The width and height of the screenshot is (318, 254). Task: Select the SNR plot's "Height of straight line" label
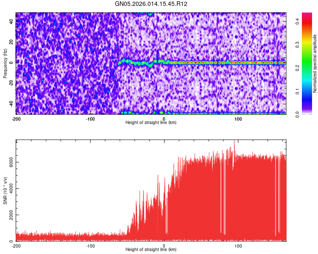pos(151,249)
